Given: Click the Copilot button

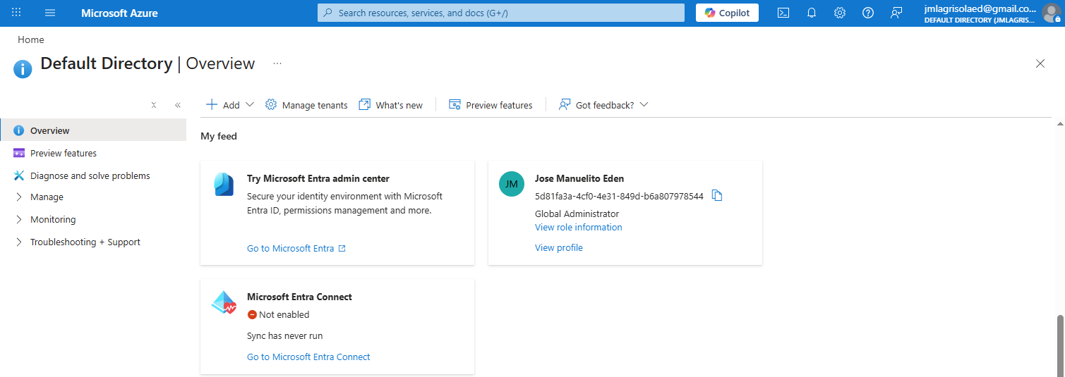Looking at the screenshot, I should point(727,13).
